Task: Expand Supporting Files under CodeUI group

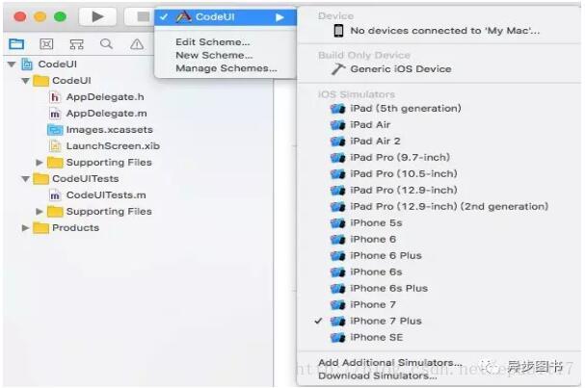Action: [40, 163]
